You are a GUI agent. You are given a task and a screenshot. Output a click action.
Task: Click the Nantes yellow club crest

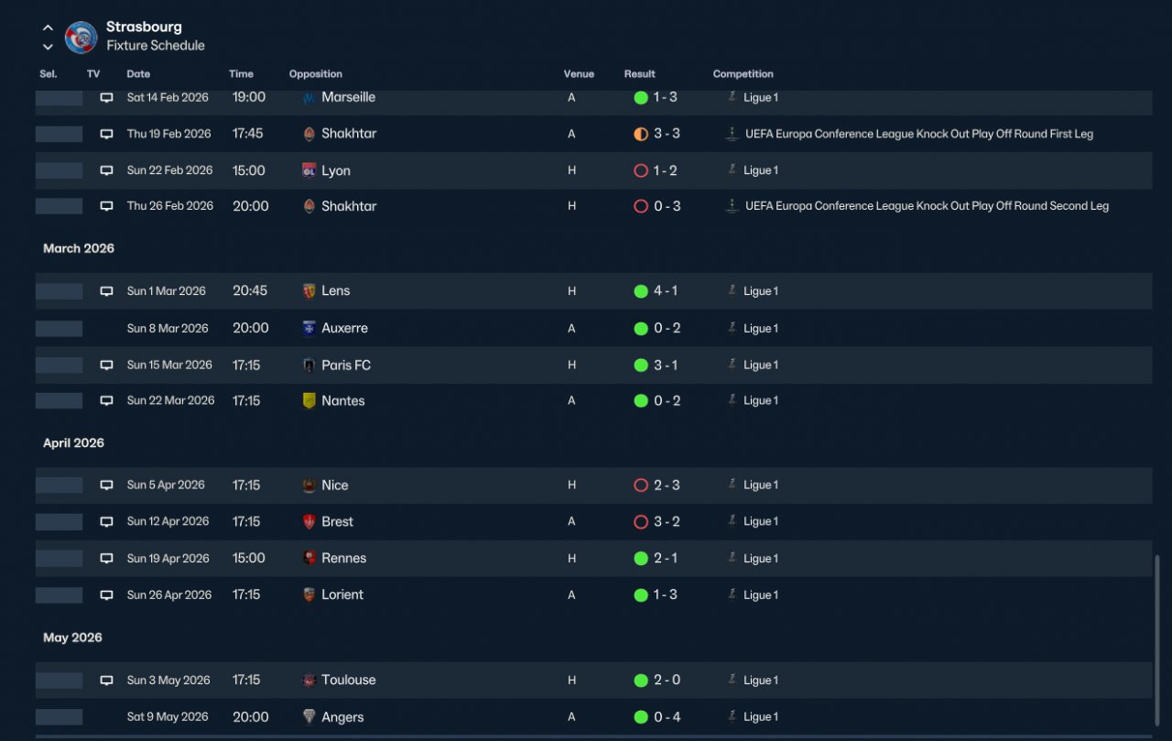point(309,400)
